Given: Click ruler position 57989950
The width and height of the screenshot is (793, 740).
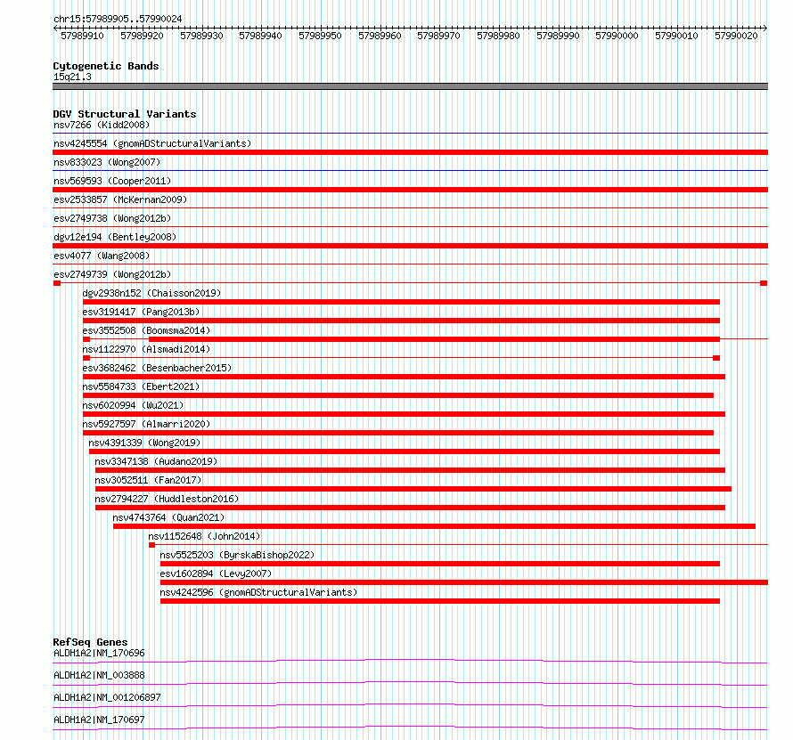Looking at the screenshot, I should coord(320,36).
